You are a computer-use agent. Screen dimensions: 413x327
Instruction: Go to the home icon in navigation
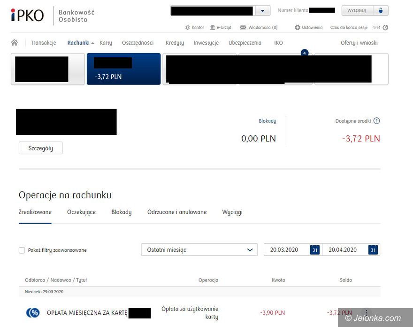[x=15, y=42]
